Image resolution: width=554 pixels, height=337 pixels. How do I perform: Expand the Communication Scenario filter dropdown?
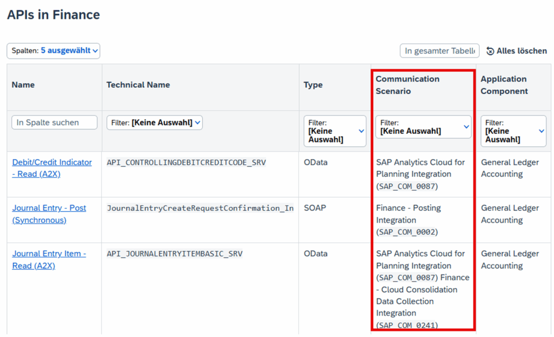(423, 127)
